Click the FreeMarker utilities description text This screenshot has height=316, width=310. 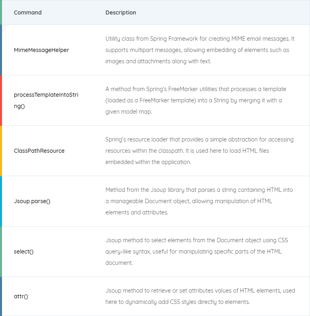click(196, 100)
